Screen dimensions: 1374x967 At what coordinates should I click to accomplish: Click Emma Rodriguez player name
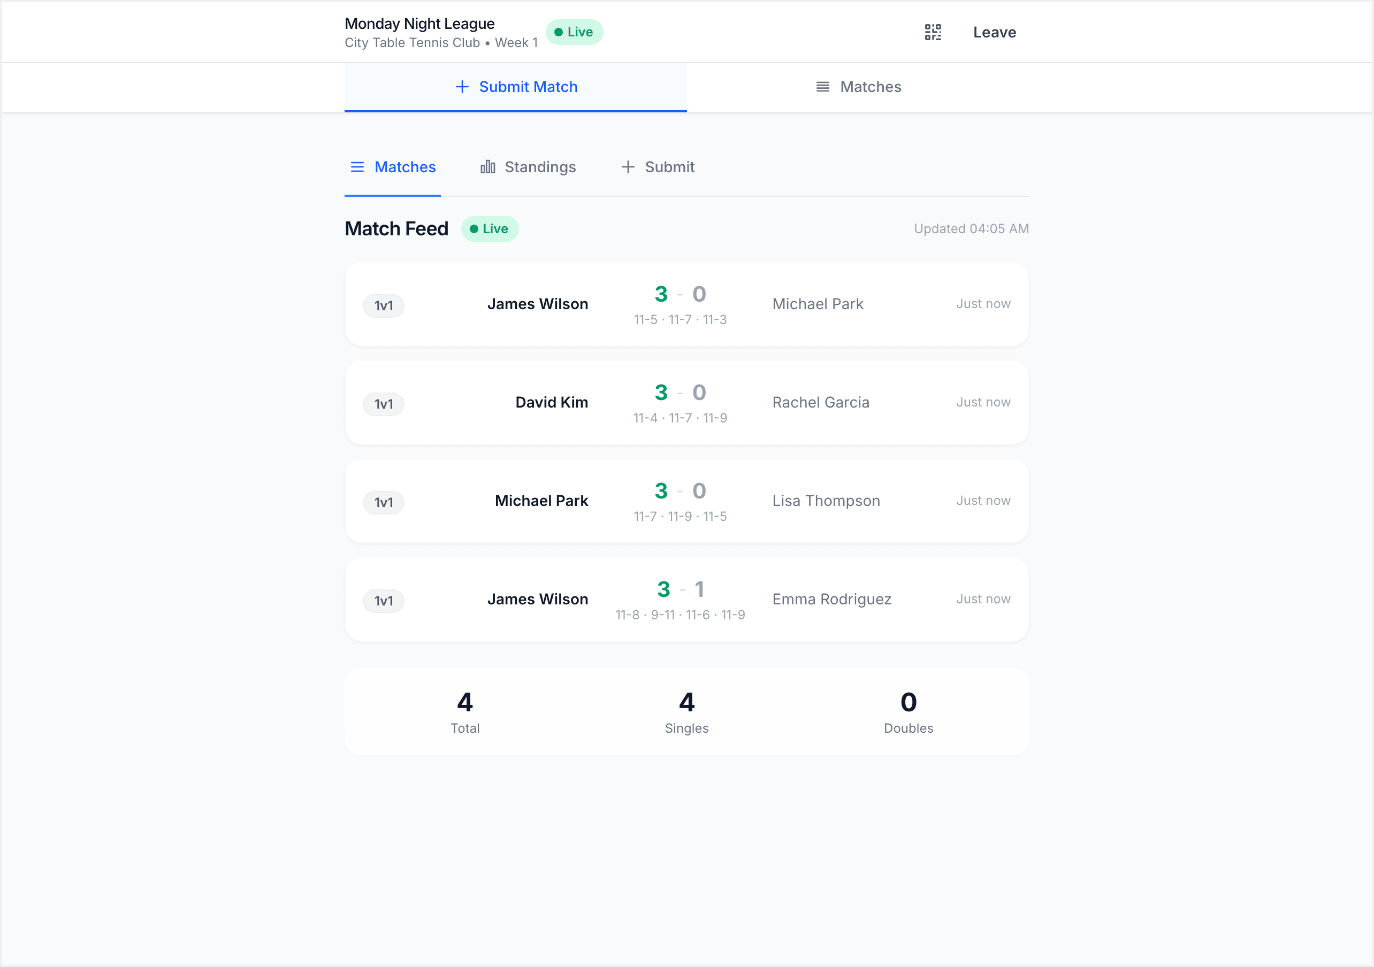click(831, 599)
